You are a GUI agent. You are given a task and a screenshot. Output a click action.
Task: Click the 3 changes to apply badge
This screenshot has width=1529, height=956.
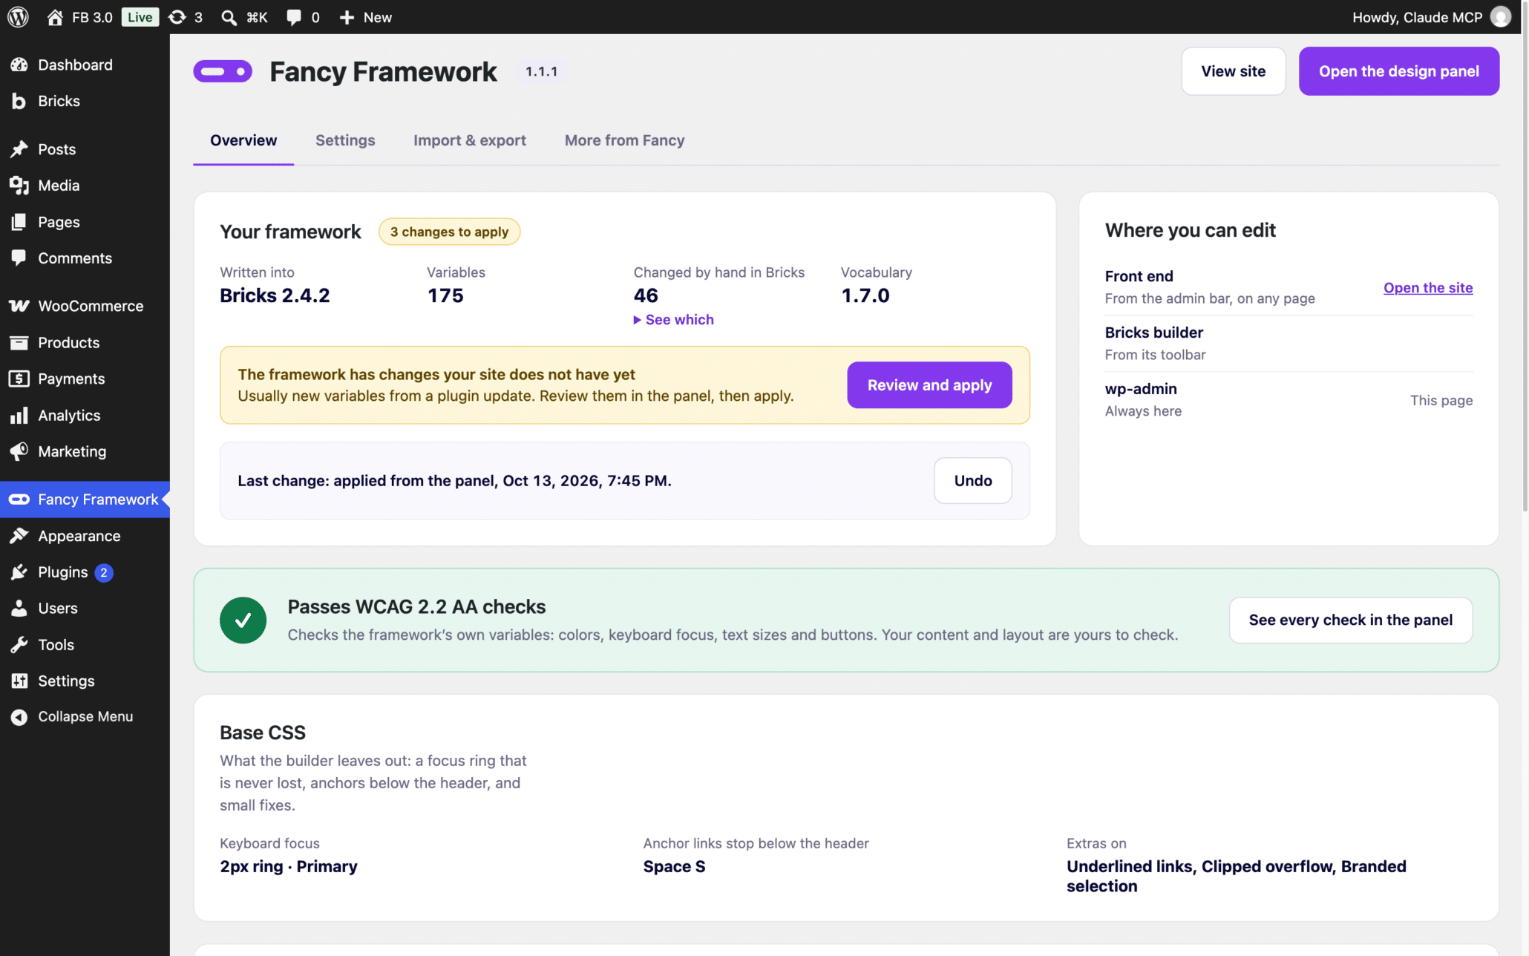click(449, 232)
